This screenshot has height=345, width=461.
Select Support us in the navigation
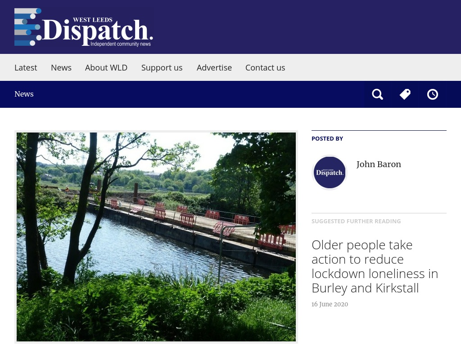pos(162,68)
